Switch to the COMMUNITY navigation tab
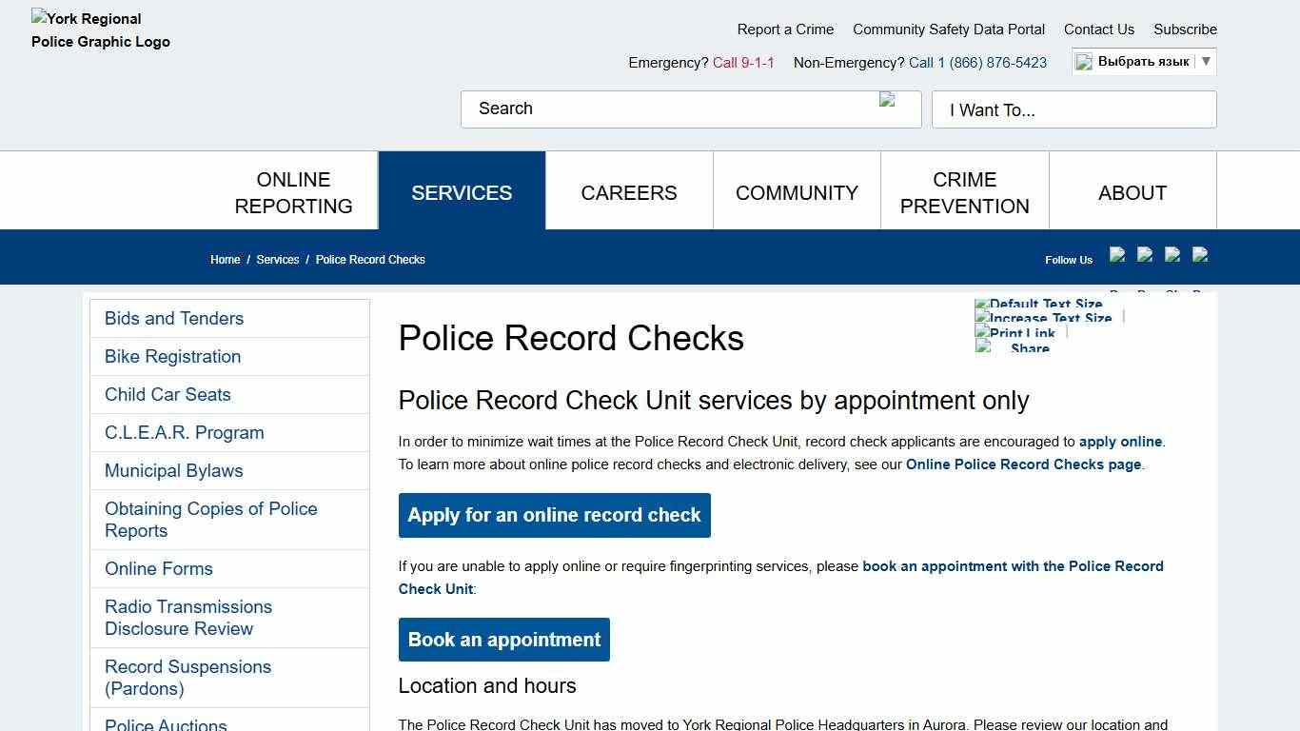Viewport: 1300px width, 731px height. coord(797,190)
